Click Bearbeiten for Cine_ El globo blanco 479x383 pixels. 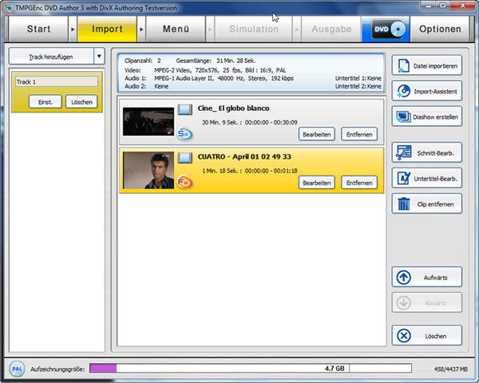[x=316, y=134]
